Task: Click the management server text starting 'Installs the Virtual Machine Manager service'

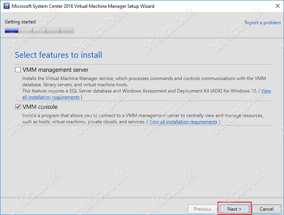Action: point(144,82)
